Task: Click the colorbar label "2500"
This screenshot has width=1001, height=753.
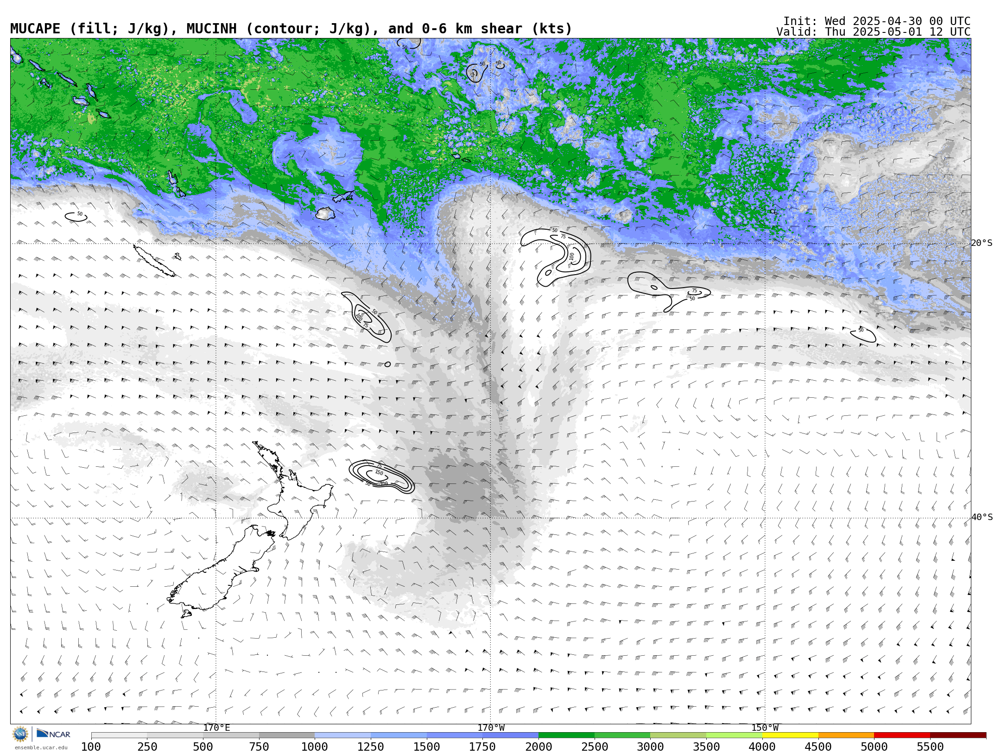Action: tap(595, 747)
